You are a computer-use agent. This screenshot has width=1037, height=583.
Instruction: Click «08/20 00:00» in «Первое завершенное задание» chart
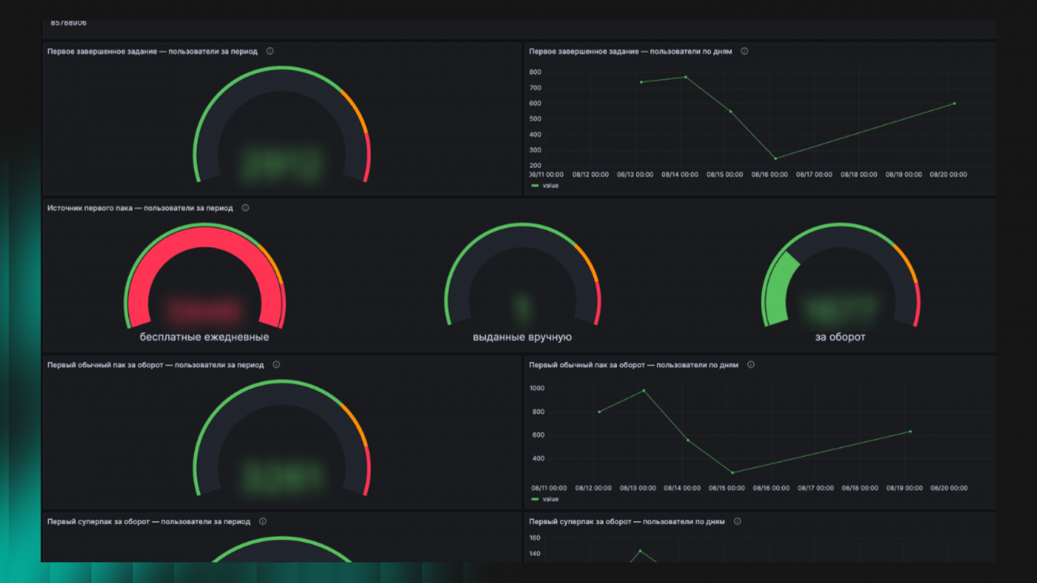(949, 175)
